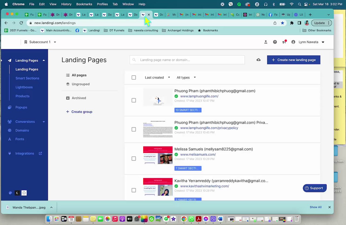Open the Last created sort dropdown
The height and width of the screenshot is (225, 346).
pyautogui.click(x=157, y=78)
